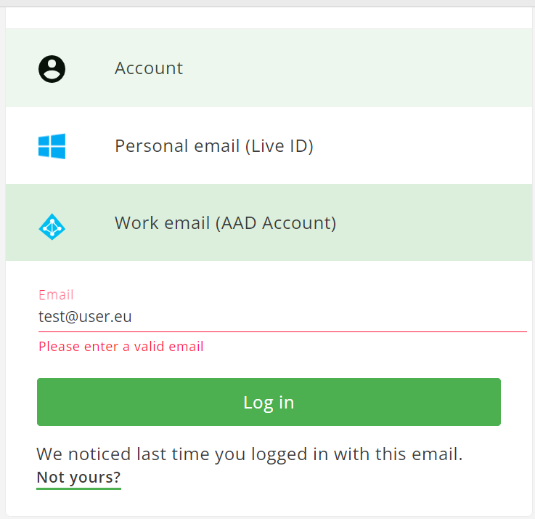
Task: Click the "(AAD Account)" text in third row
Action: tap(276, 223)
